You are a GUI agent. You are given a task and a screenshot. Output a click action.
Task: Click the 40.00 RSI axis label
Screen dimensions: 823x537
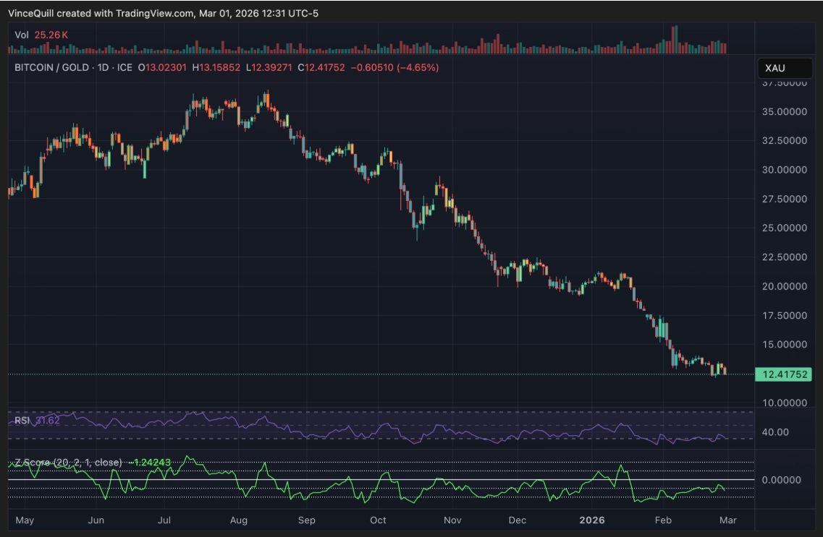click(775, 432)
